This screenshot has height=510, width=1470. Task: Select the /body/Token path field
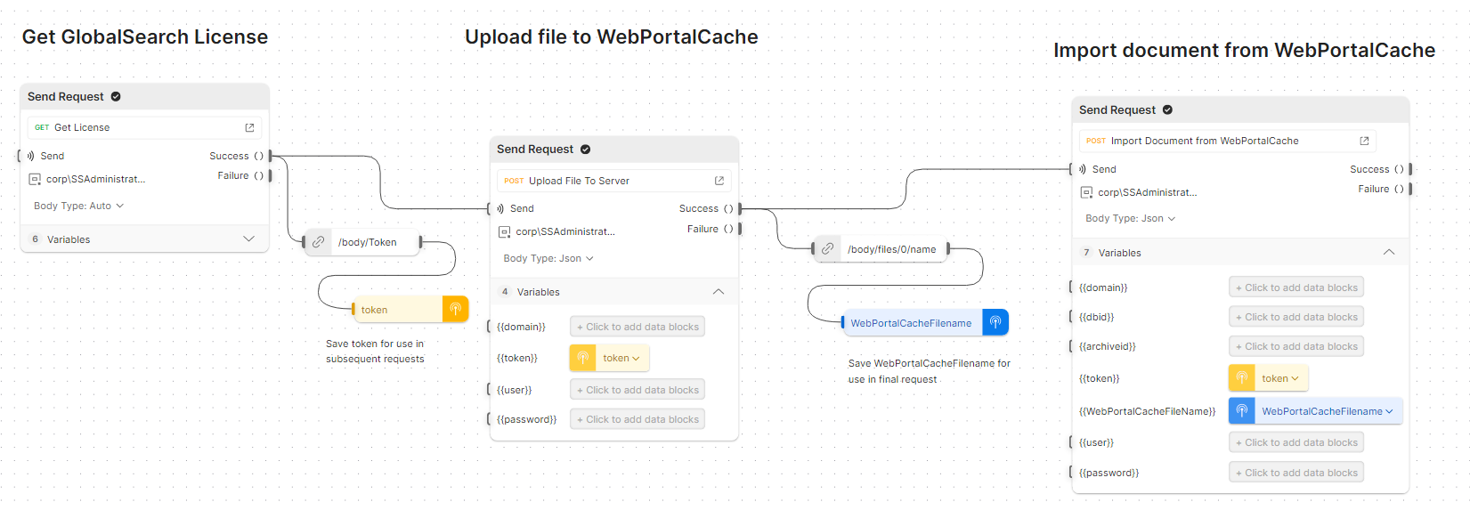[367, 242]
